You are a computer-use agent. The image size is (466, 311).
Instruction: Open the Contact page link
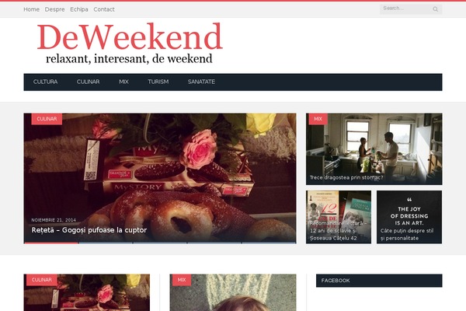(104, 9)
